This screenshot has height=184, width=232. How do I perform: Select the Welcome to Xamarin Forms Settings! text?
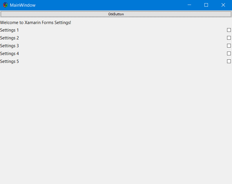(35, 23)
